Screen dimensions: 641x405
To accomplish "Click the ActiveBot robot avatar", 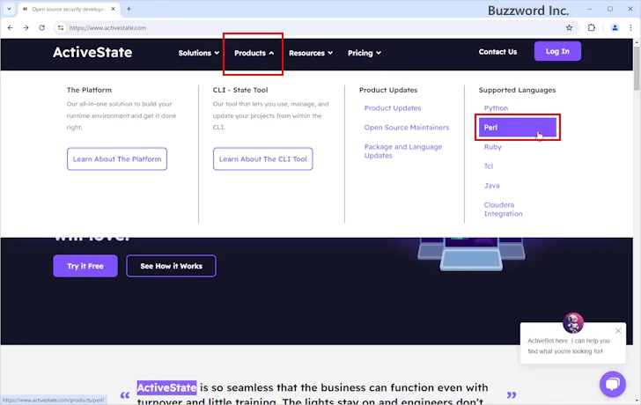I will (573, 322).
